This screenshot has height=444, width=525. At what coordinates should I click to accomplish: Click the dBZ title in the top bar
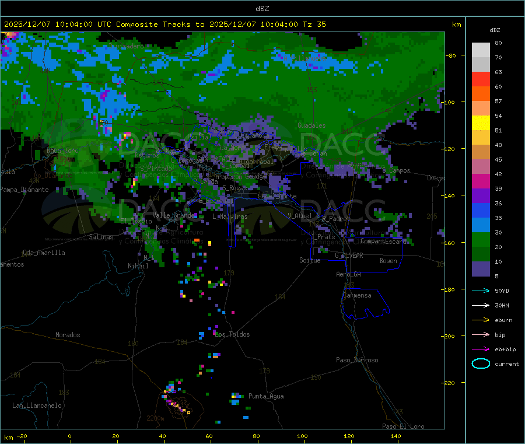262,9
